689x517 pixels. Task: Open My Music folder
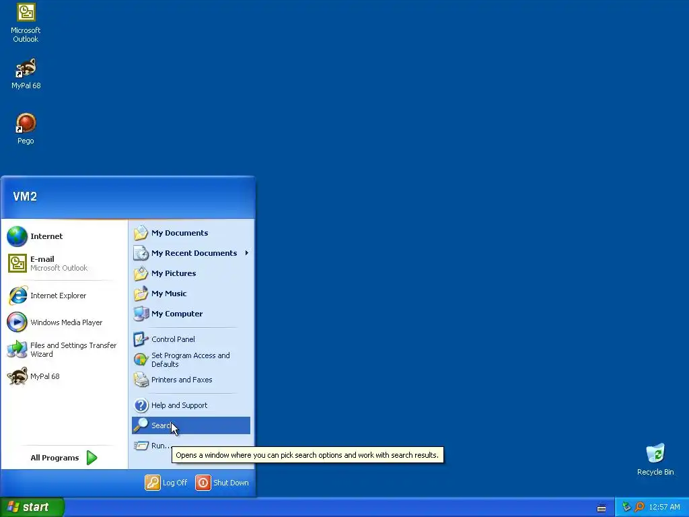pyautogui.click(x=190, y=294)
